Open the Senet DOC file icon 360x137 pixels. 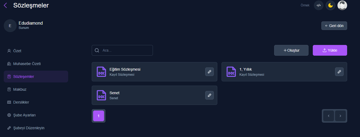click(x=101, y=95)
